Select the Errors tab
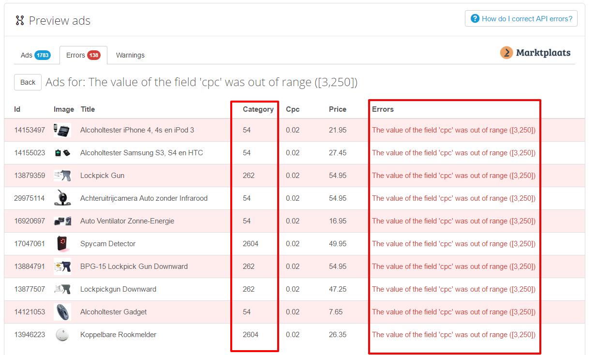The height and width of the screenshot is (355, 595). click(x=83, y=55)
